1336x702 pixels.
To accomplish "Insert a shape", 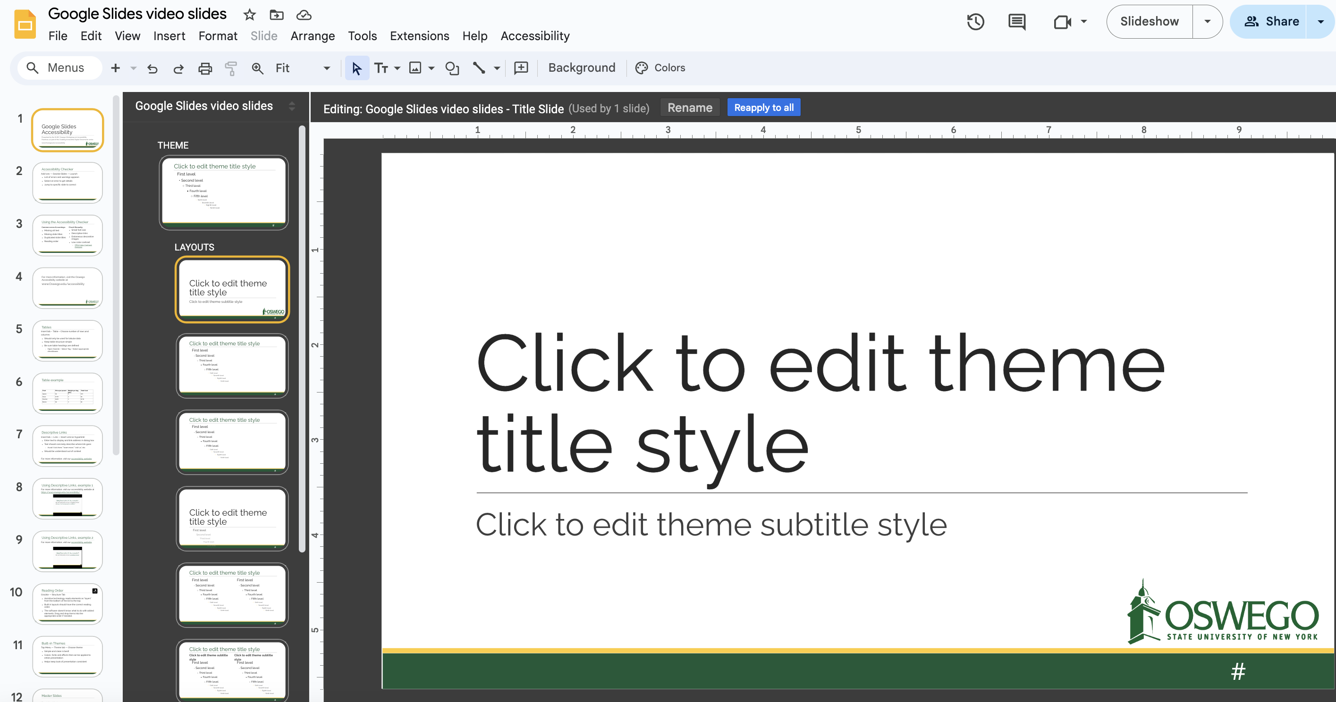I will 452,68.
